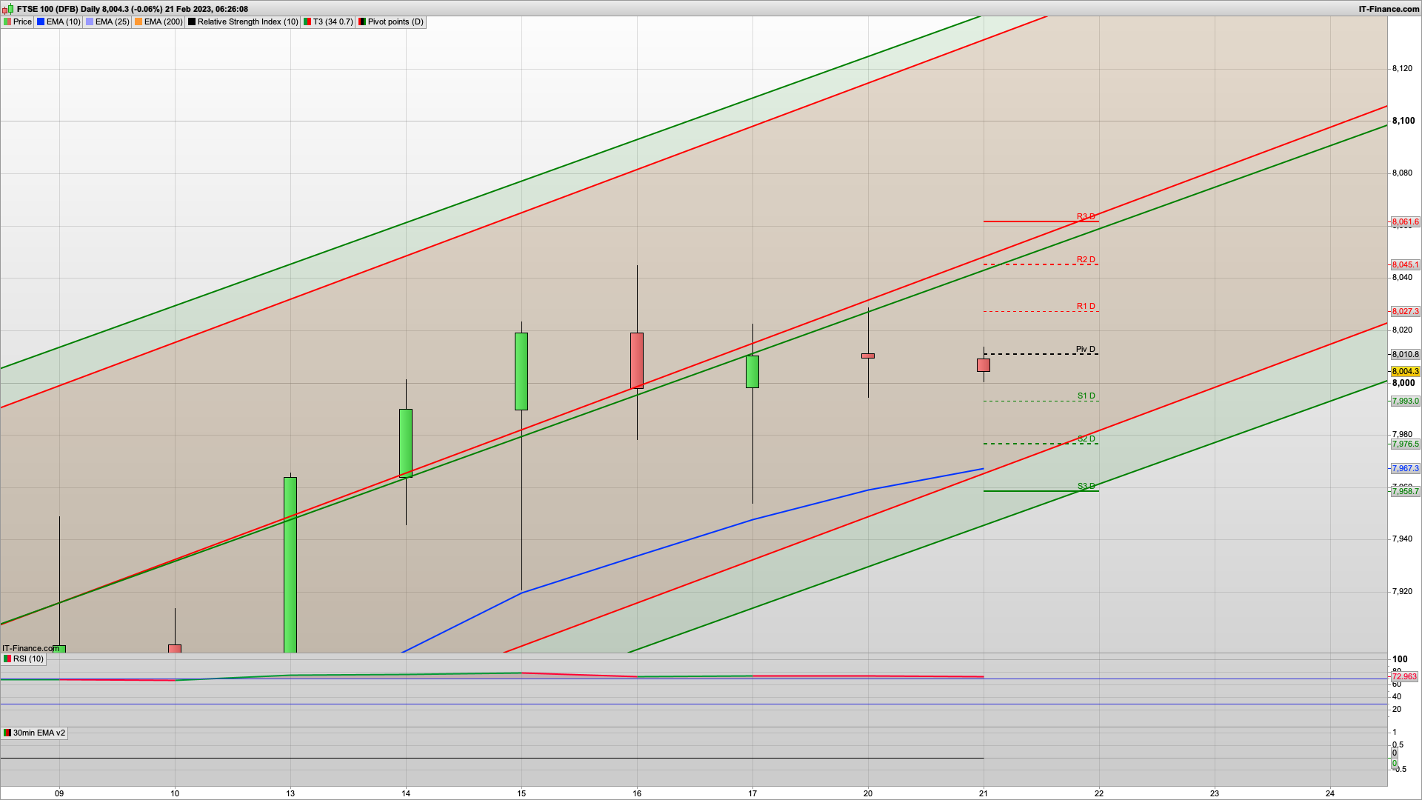The width and height of the screenshot is (1422, 800).
Task: Click the 30min EMA v2 panel icon
Action: click(7, 733)
